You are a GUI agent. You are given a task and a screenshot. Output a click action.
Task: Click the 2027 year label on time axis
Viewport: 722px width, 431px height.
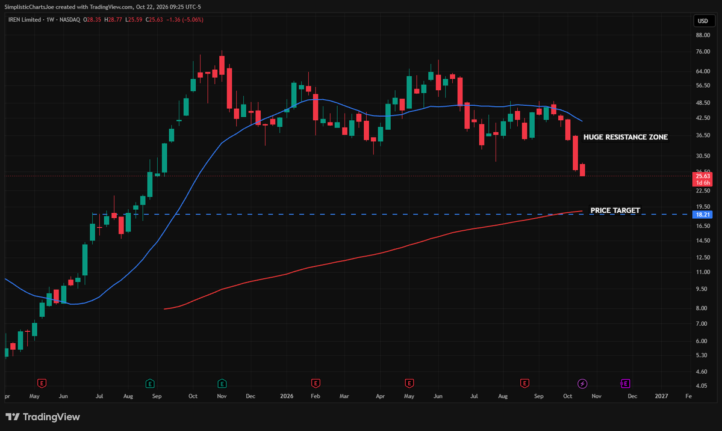[x=661, y=396]
